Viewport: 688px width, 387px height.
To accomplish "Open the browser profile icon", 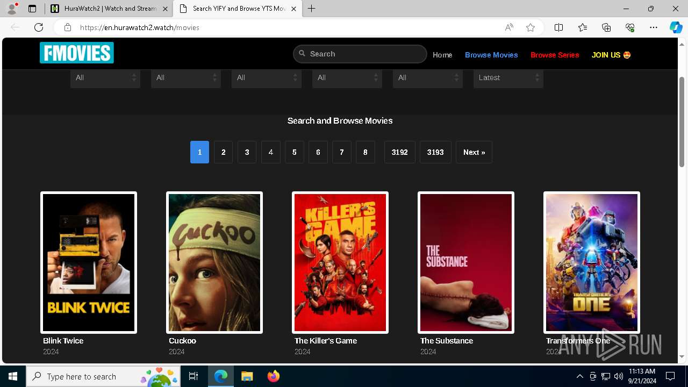I will (12, 9).
